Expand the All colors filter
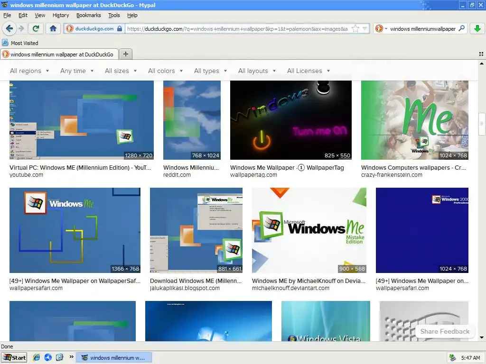486x364 pixels. (166, 71)
